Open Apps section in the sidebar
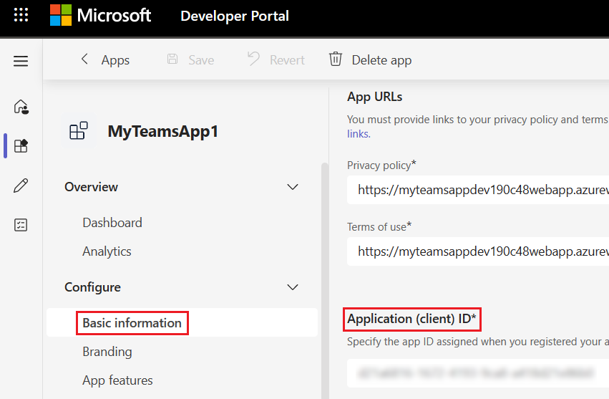The image size is (609, 399). click(21, 146)
